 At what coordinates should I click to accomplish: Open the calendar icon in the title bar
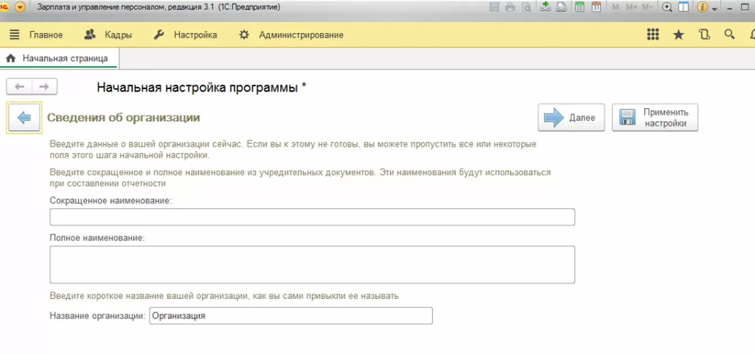click(x=596, y=7)
